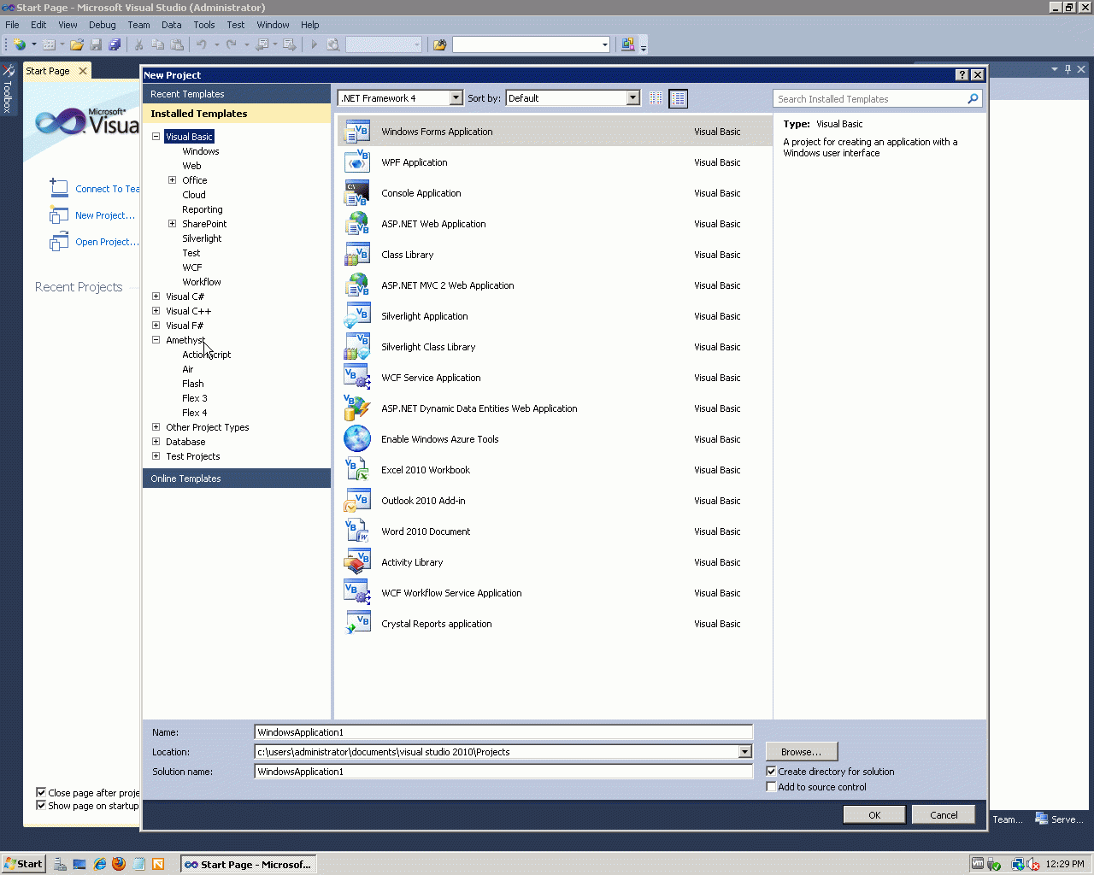Click the New Project... link on Start Page
Image resolution: width=1094 pixels, height=875 pixels.
pyautogui.click(x=105, y=215)
